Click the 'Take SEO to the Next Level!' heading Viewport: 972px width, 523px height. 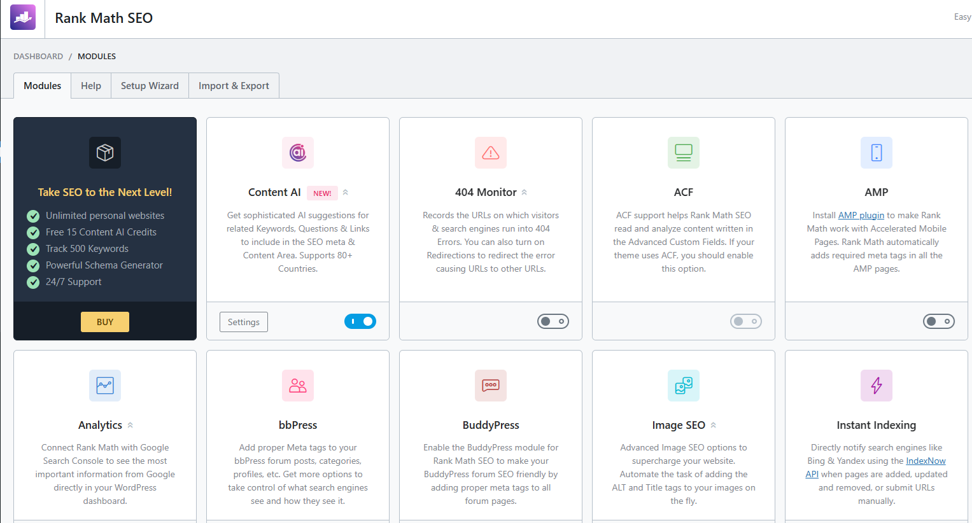105,192
